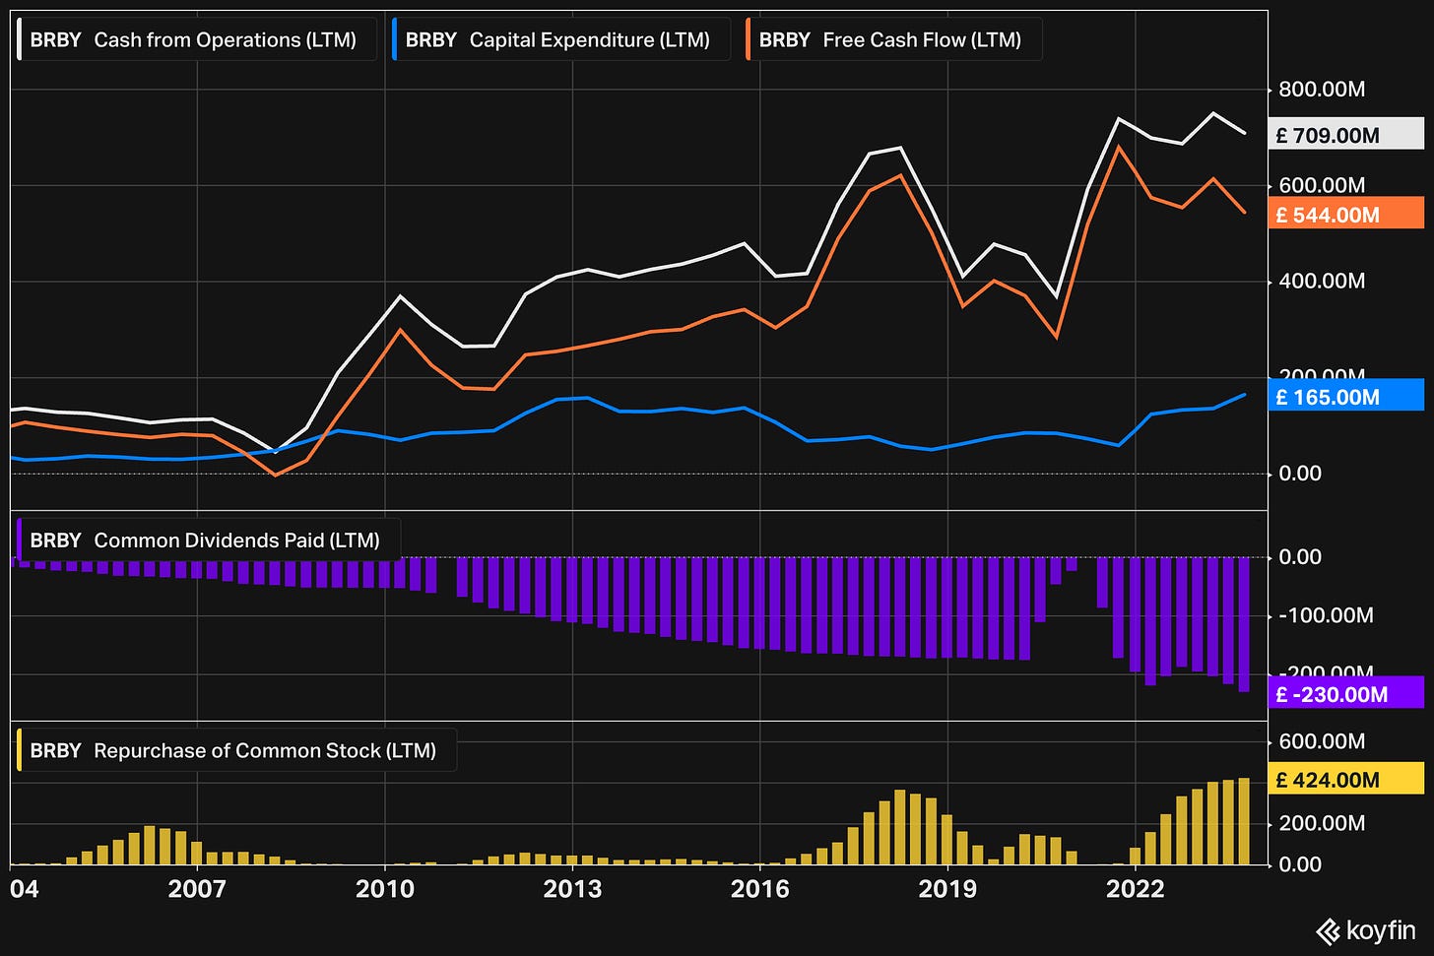The width and height of the screenshot is (1434, 956).
Task: Click the 2007 time axis label
Action: (x=197, y=889)
